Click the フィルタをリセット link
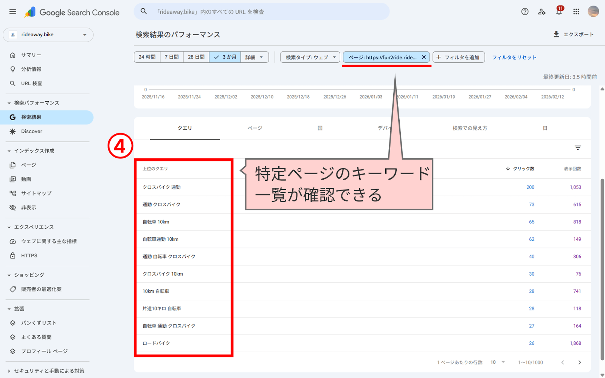 [x=514, y=57]
